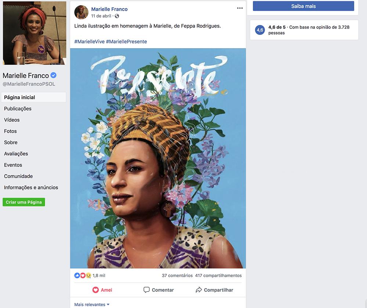View the 37 comentários link
The image size is (367, 308).
coord(177,276)
